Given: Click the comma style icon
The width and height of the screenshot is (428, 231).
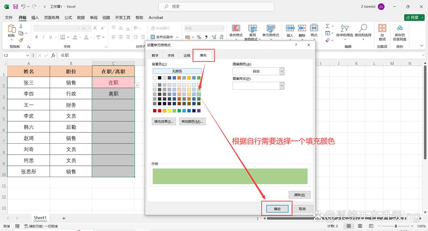Looking at the screenshot, I should pyautogui.click(x=206, y=37).
